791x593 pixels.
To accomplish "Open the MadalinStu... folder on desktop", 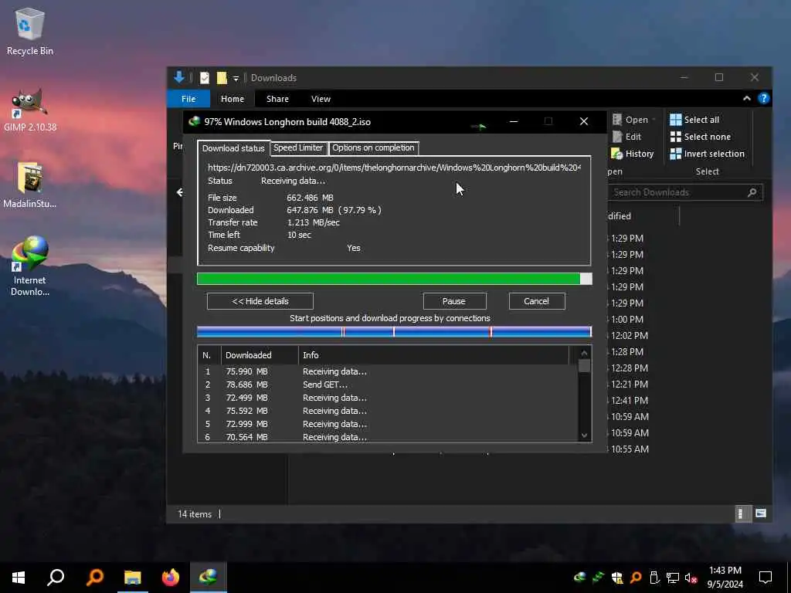I will tap(30, 185).
